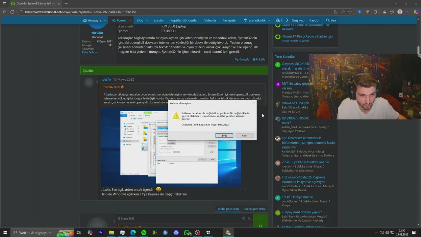Click Evet in Kullanıcı Hesapları dialog
Screen dimensions: 421x237
(x=224, y=136)
